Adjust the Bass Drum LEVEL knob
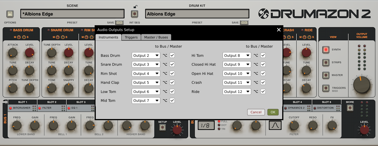Image resolution: width=378 pixels, height=146 pixels. coord(29,52)
